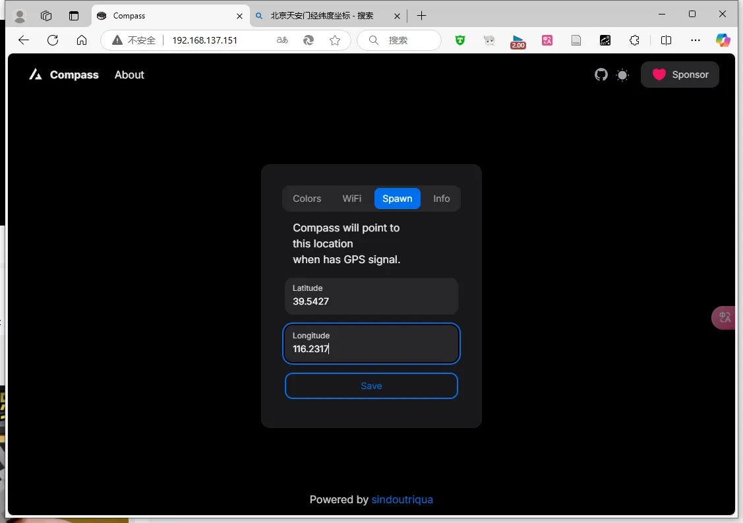This screenshot has width=743, height=523.
Task: Open the Copilot sidebar icon
Action: coord(723,40)
